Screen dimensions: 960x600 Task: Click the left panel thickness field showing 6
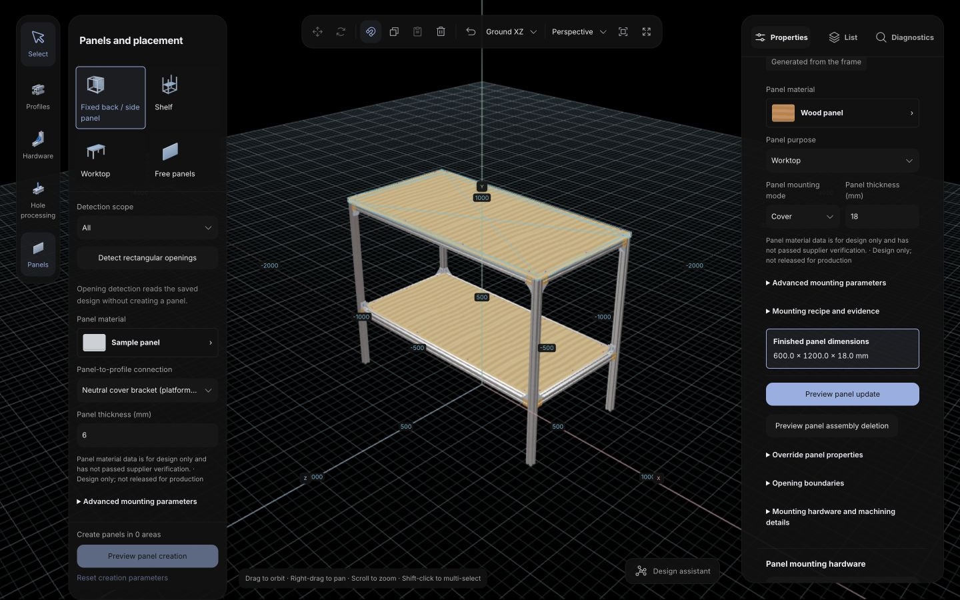[147, 435]
